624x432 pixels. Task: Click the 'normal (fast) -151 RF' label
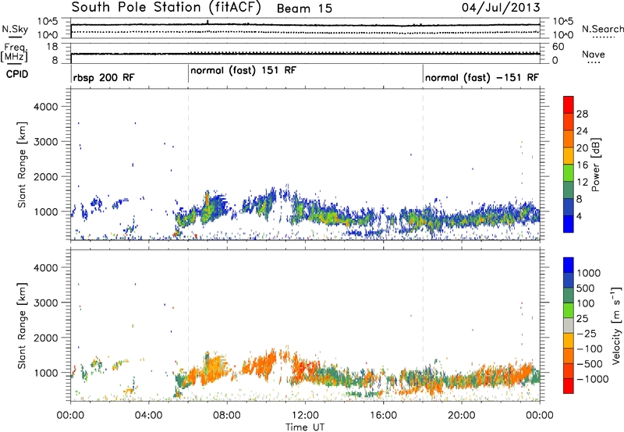[482, 78]
